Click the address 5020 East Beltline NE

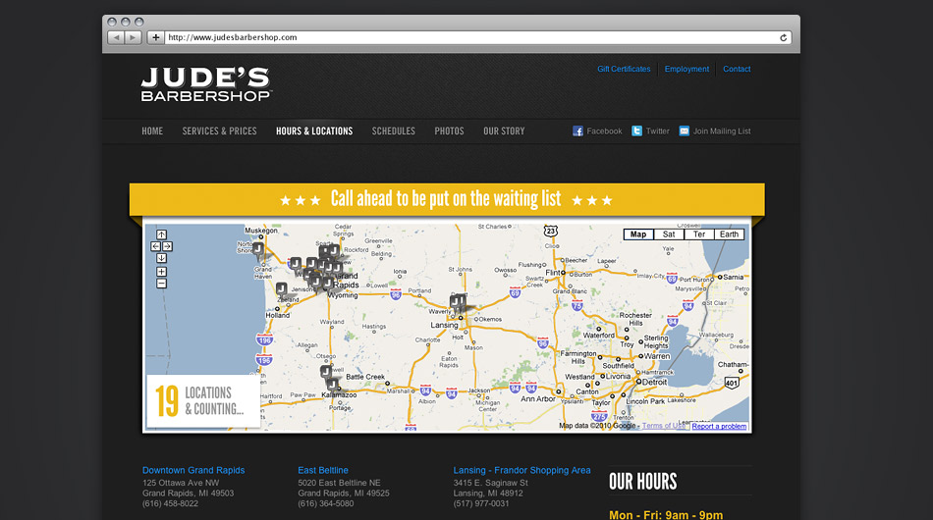pyautogui.click(x=339, y=483)
